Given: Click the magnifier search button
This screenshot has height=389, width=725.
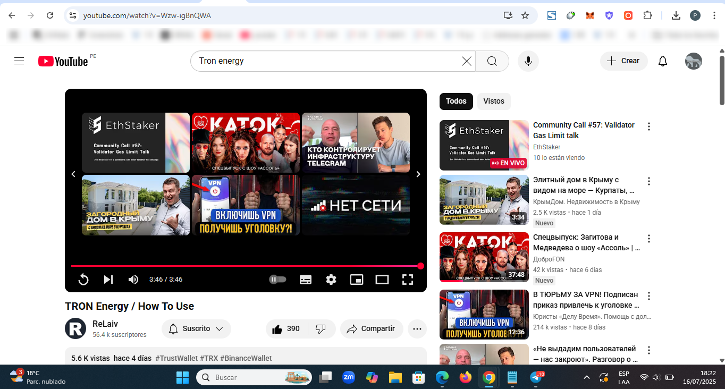Looking at the screenshot, I should [492, 61].
